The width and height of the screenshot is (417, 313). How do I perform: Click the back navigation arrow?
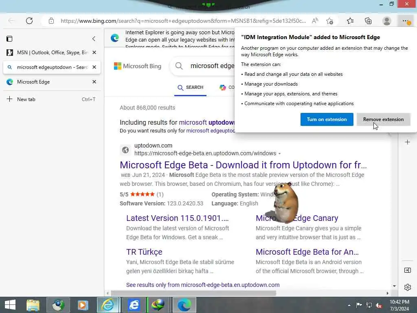11,21
